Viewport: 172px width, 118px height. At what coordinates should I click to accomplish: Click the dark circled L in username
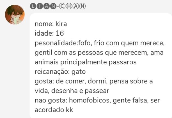click(33, 6)
